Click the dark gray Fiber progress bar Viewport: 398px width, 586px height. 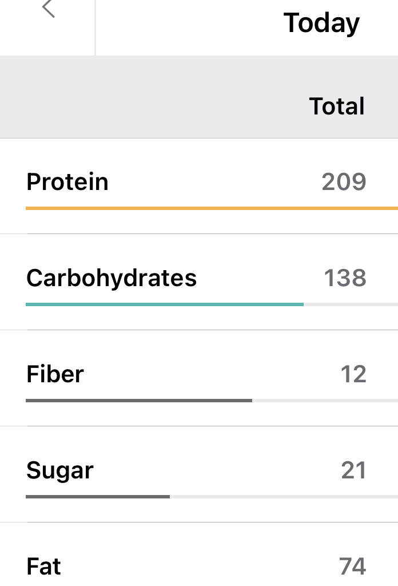(x=139, y=401)
